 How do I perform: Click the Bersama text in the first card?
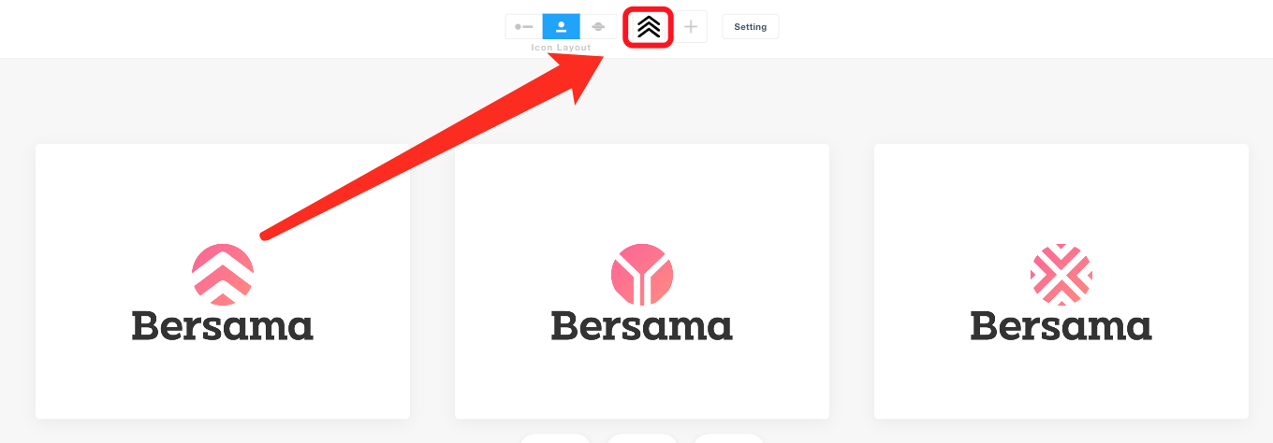[223, 326]
